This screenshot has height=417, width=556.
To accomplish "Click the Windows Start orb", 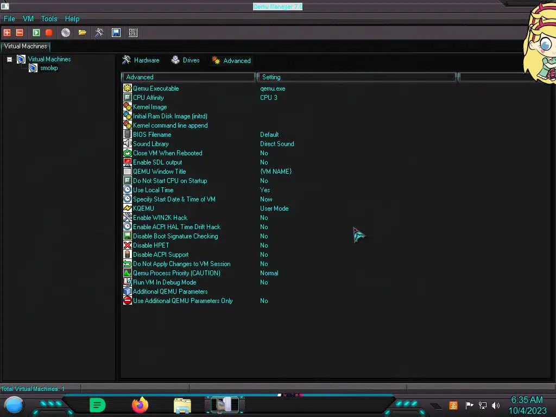I will (14, 405).
